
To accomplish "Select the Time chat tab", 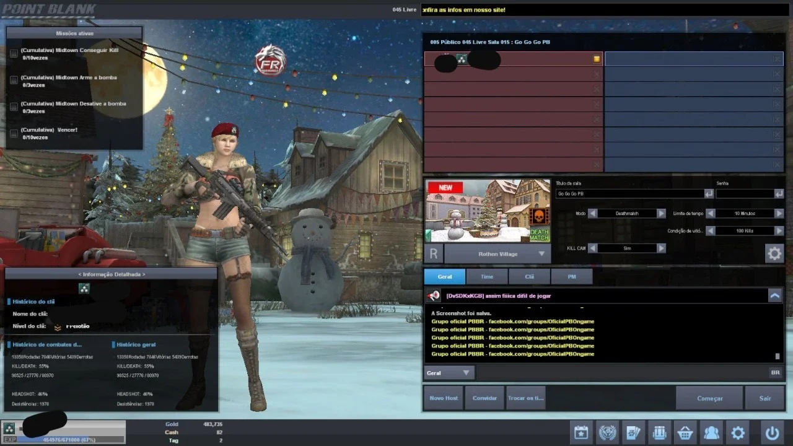I will pyautogui.click(x=487, y=276).
